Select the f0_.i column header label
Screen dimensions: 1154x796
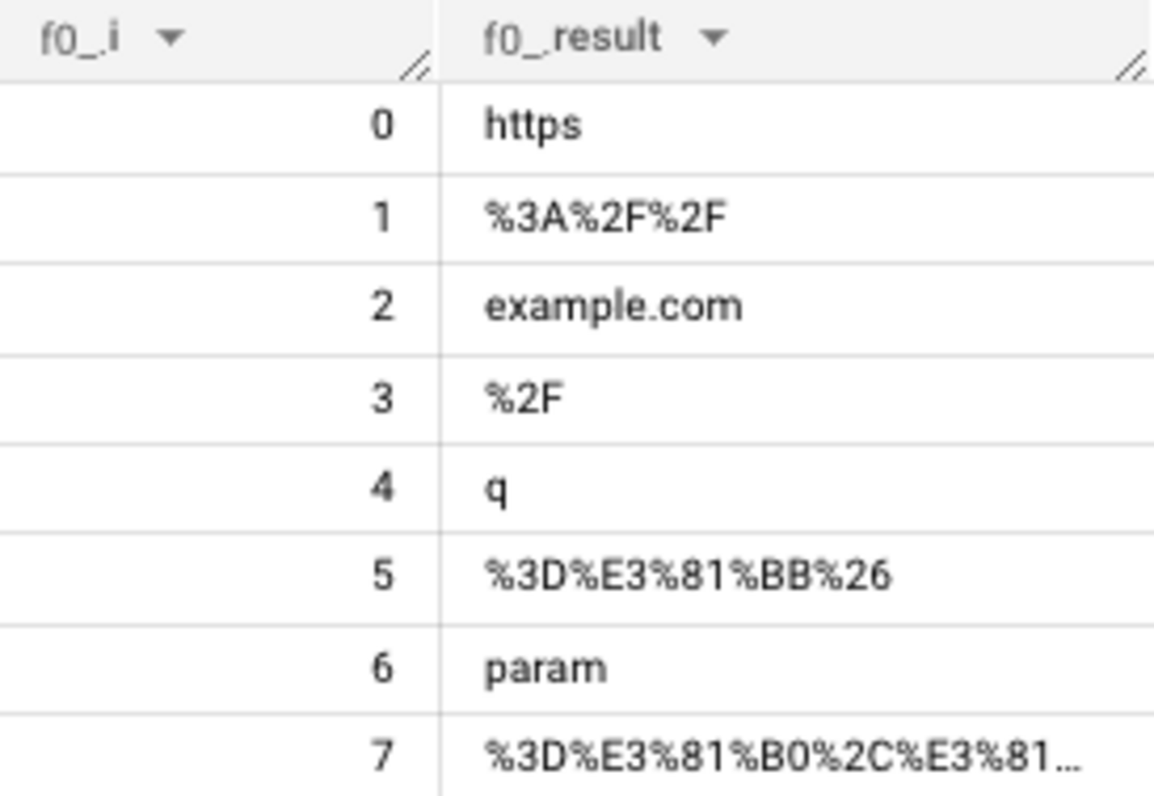pos(81,38)
